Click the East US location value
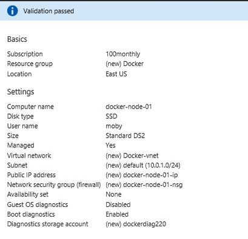 click(116, 74)
